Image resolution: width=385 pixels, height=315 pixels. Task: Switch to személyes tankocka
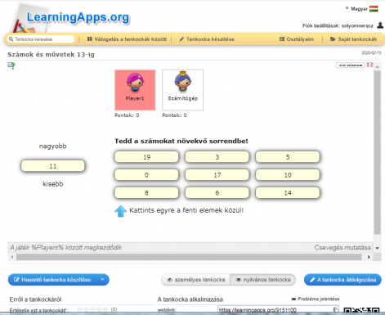(x=196, y=280)
